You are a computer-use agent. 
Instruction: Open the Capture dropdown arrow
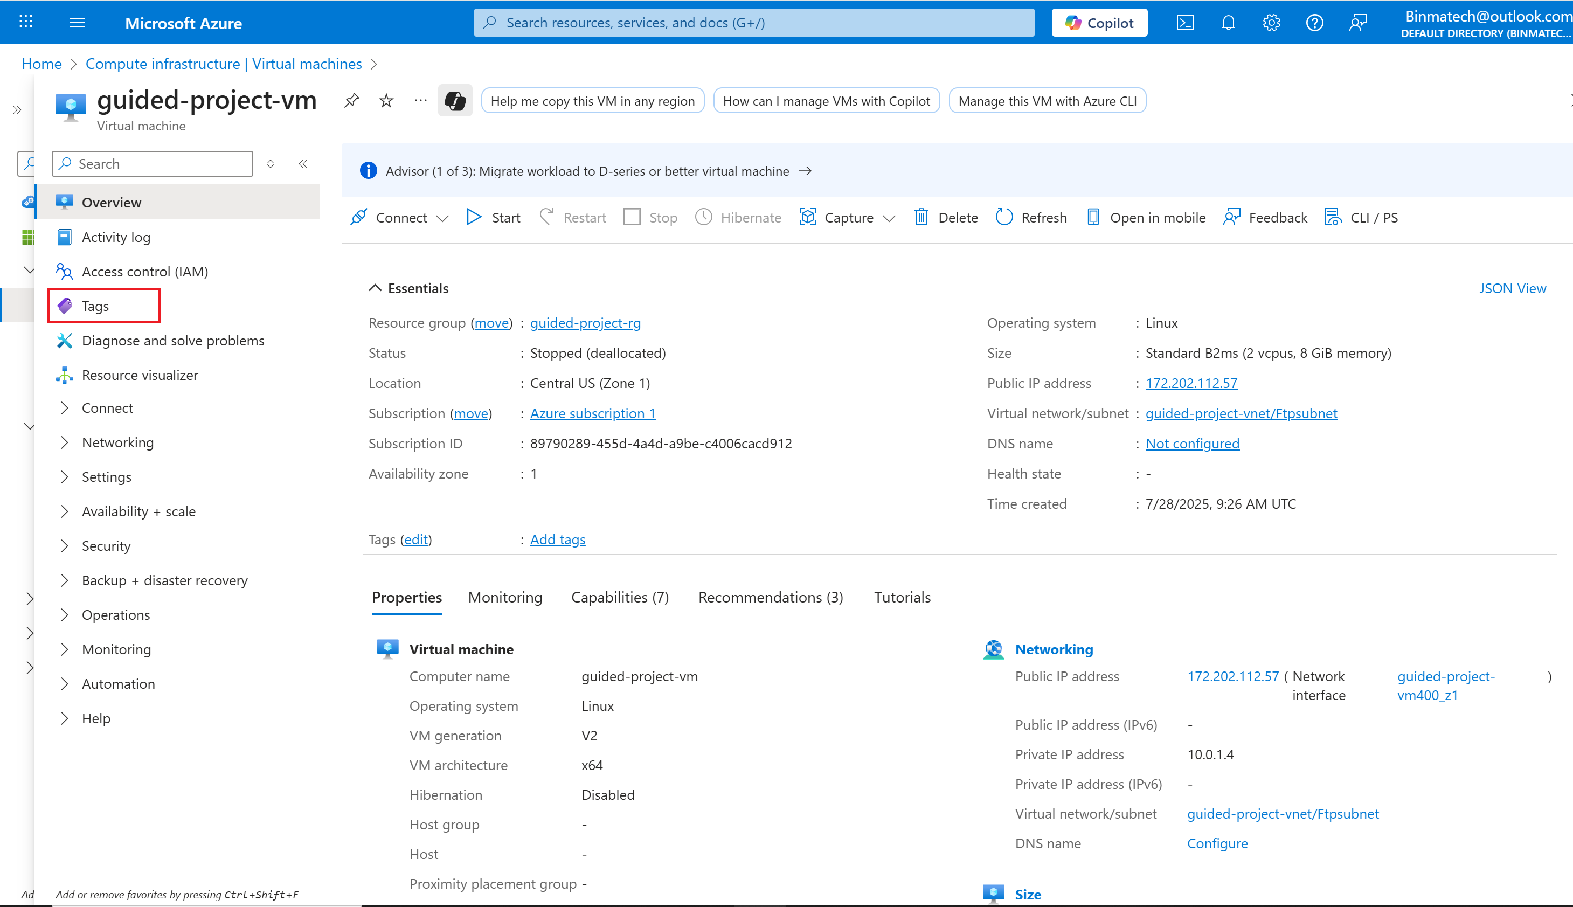tap(889, 218)
